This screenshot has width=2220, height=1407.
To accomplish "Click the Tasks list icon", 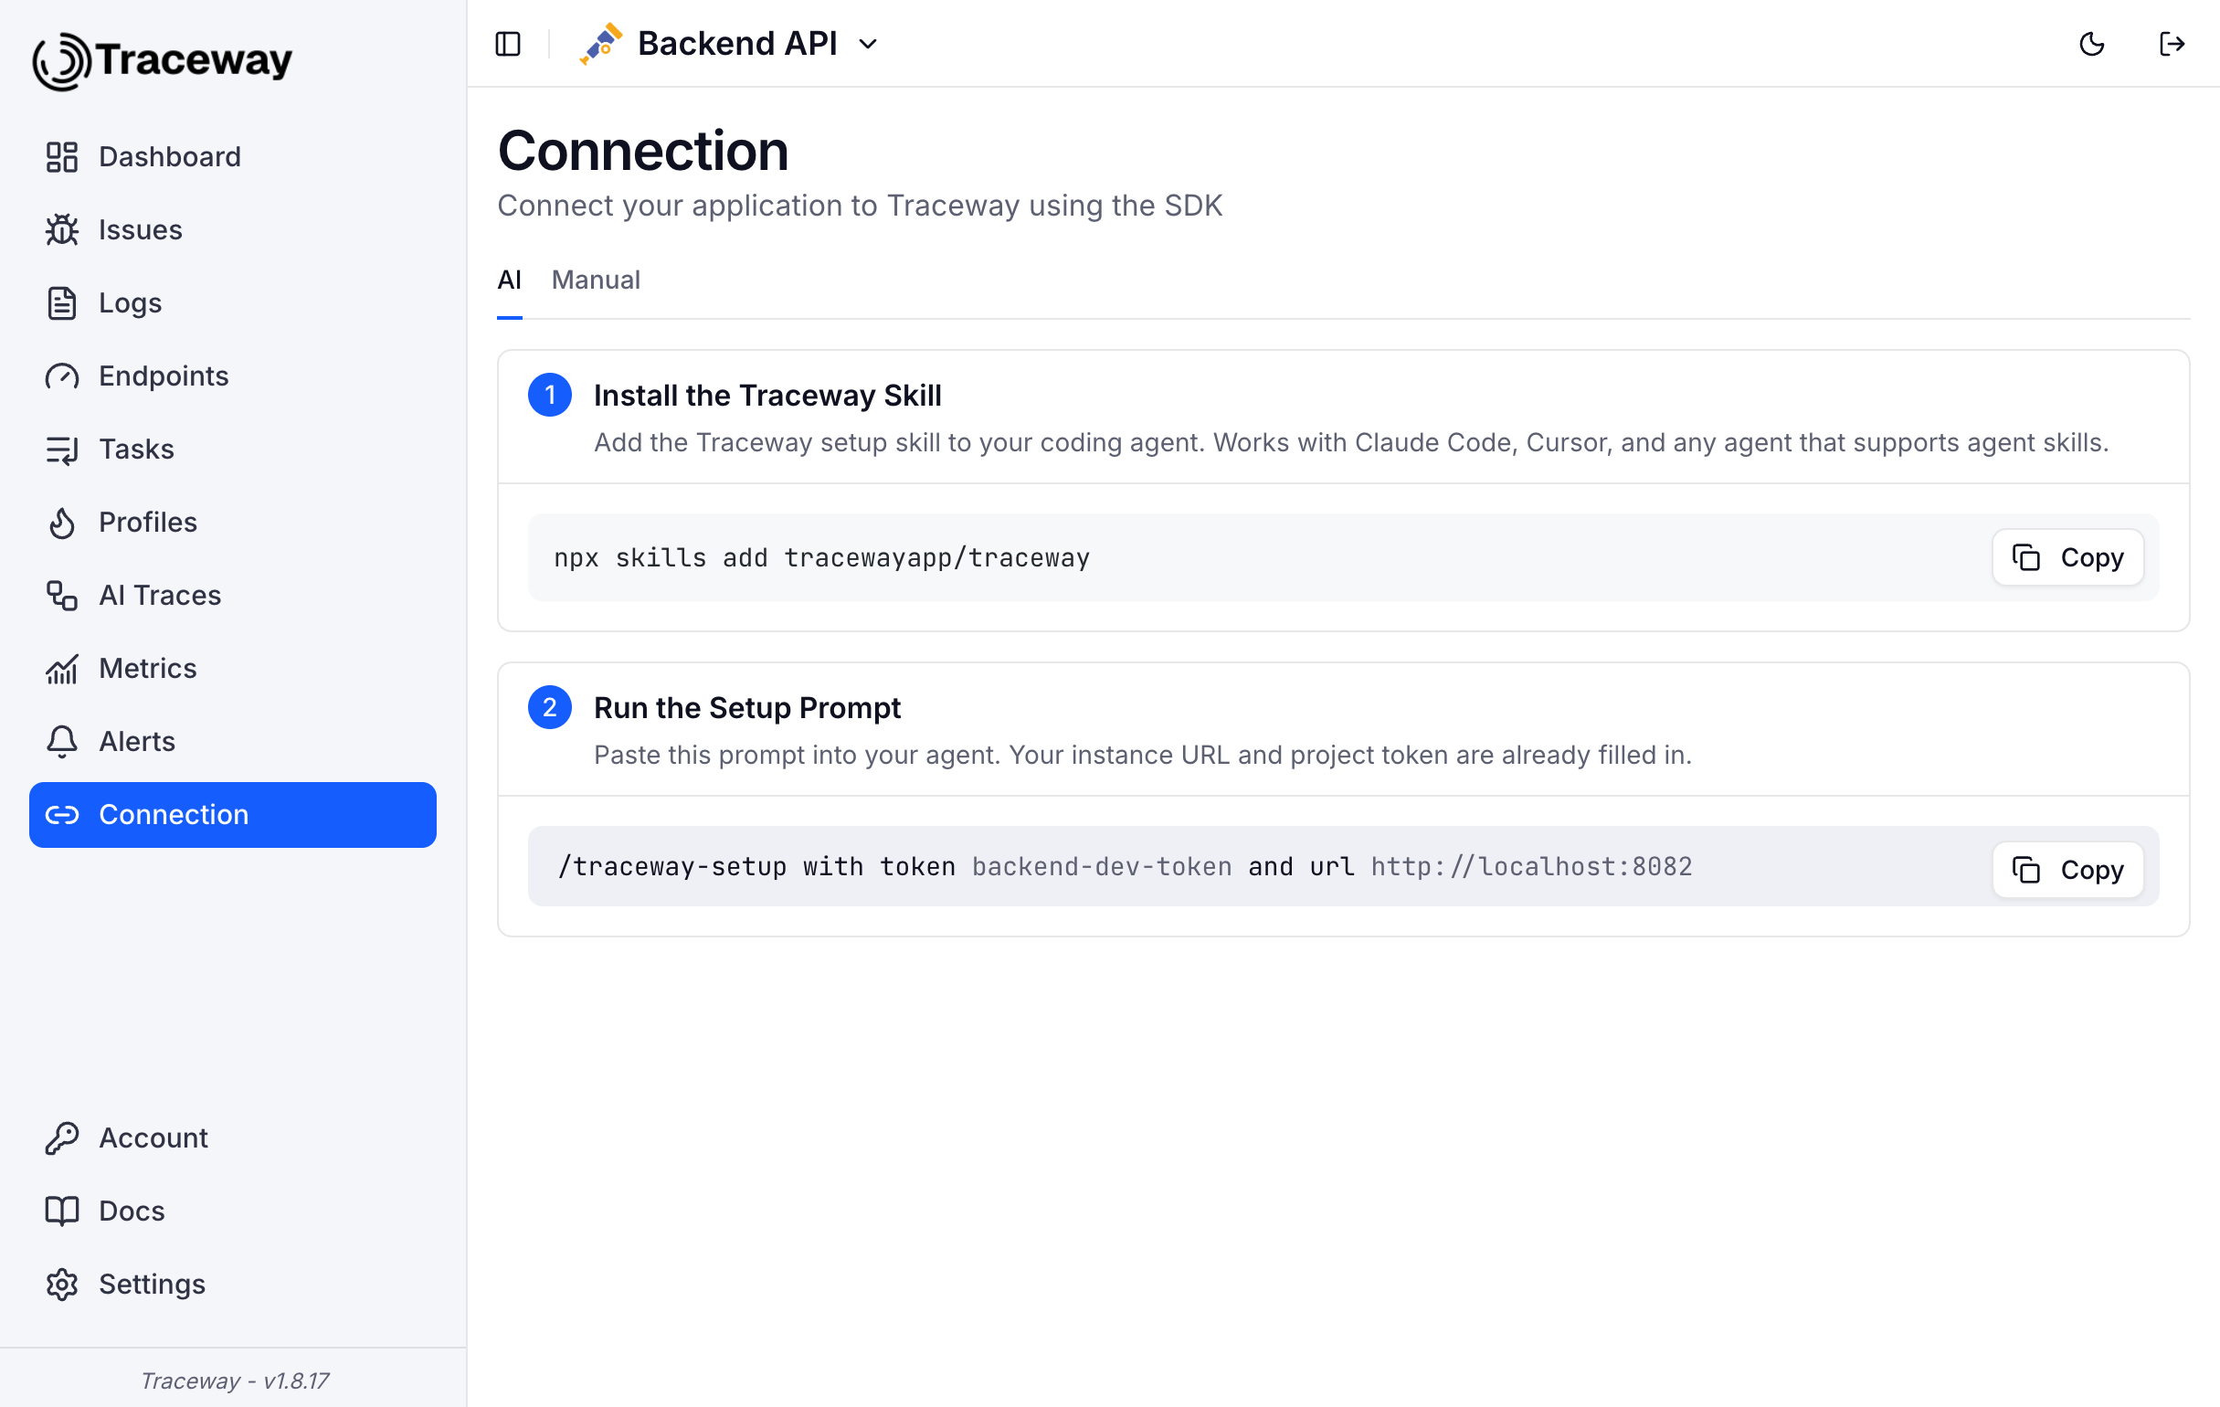I will [62, 449].
